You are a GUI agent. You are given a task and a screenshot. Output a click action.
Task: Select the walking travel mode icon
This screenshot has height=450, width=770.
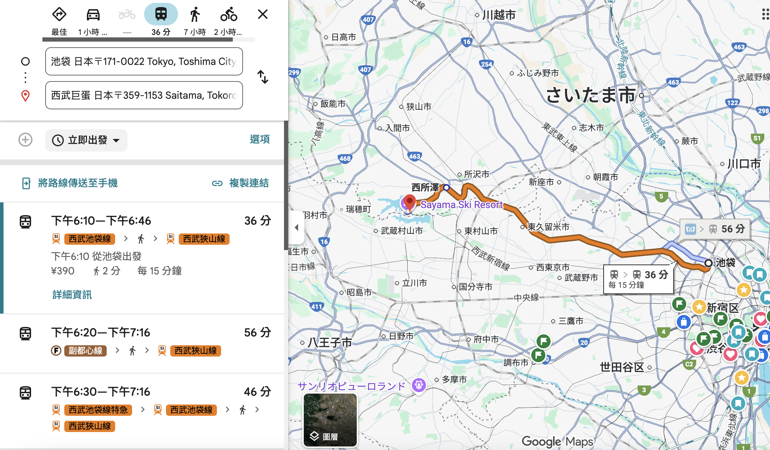(195, 15)
